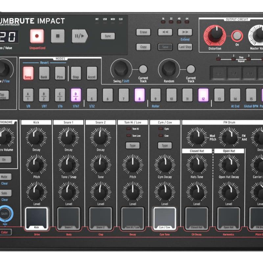Select step button B/2
Screen dimensions: 263x263
(44, 95)
